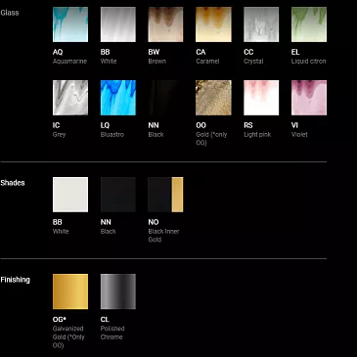This screenshot has width=357, height=357.
Task: Select the BB White shade swatch
Action: coord(70,195)
